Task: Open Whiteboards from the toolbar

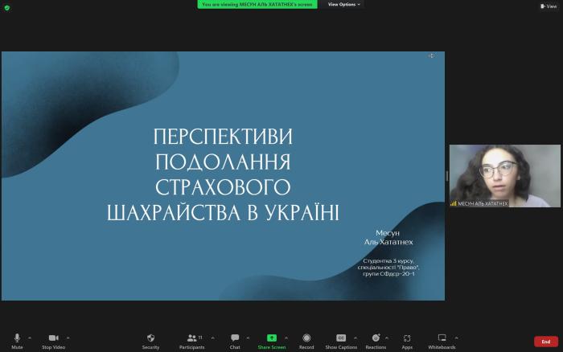Action: coord(442,338)
